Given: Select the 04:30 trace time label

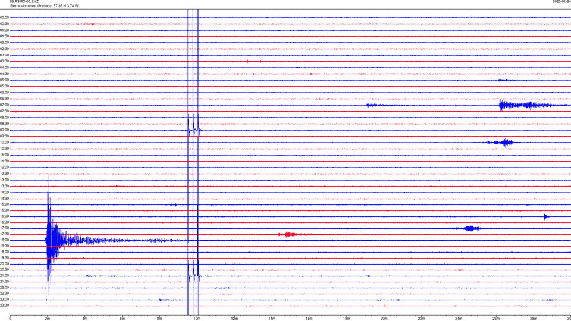Looking at the screenshot, I should coord(5,74).
